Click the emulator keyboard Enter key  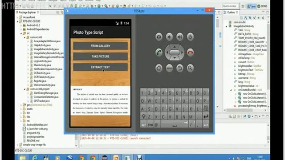point(206,116)
